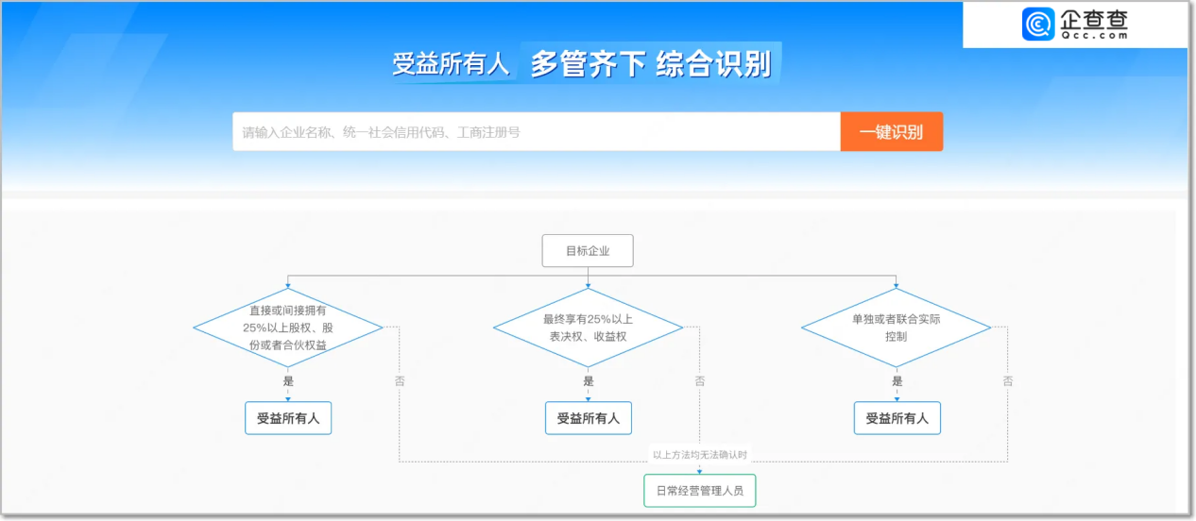
Task: Select the 目标企业 node at flowchart top
Action: [588, 251]
